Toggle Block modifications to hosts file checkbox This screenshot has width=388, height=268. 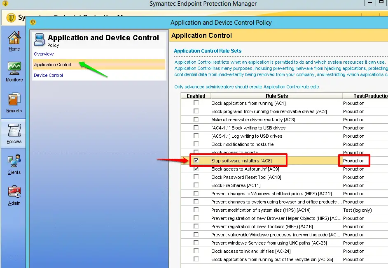196,144
